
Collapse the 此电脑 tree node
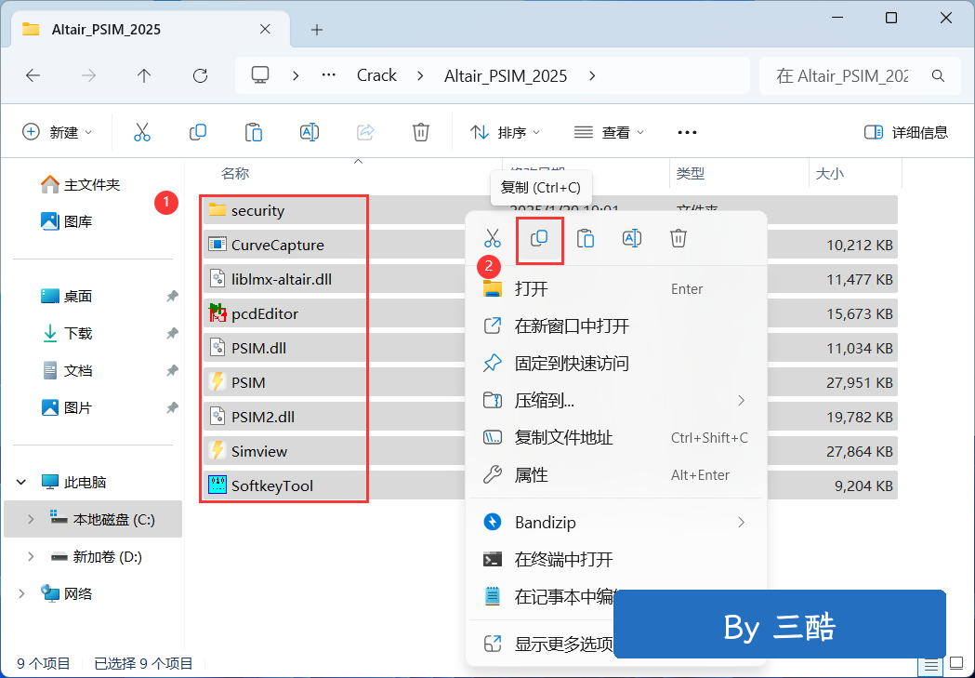[21, 482]
